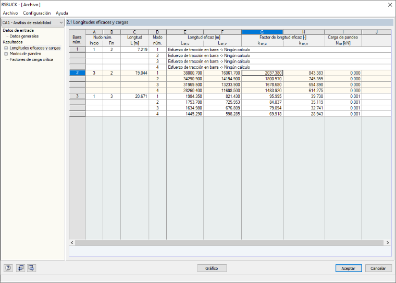This screenshot has width=396, height=283.
Task: Select Factores de carga crítica tree item
Action: point(31,59)
